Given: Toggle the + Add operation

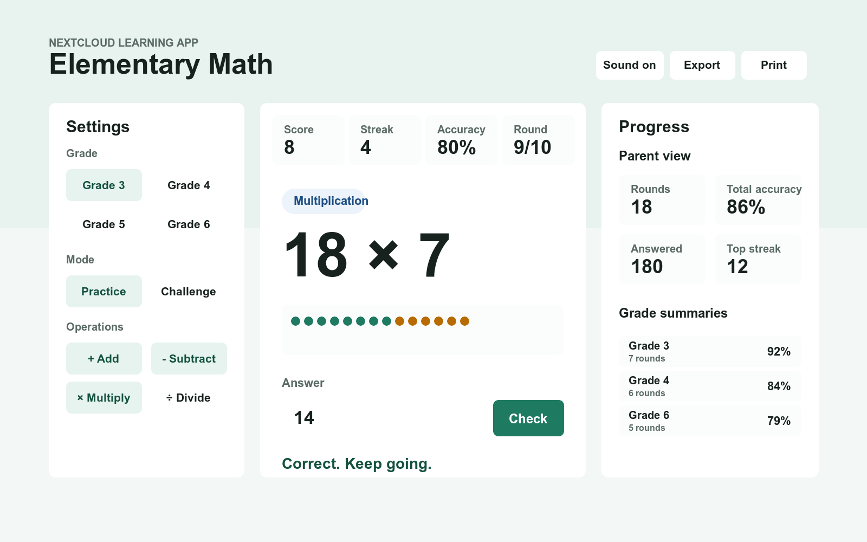Looking at the screenshot, I should point(104,359).
